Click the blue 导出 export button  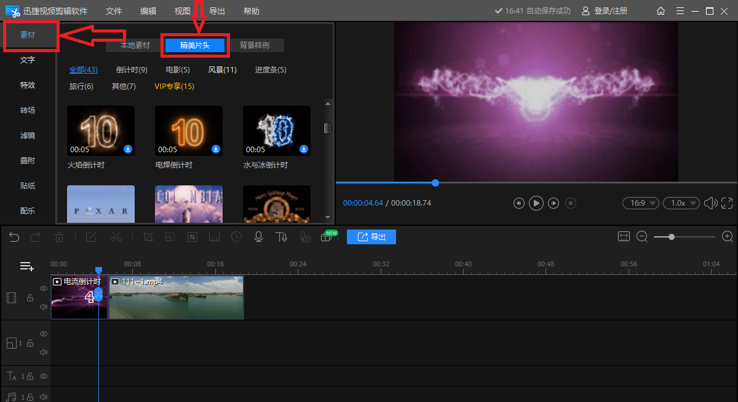click(371, 237)
